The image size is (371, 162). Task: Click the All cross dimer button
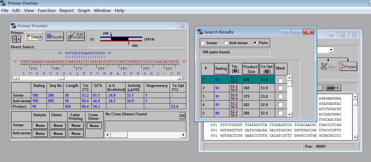[x=182, y=116]
